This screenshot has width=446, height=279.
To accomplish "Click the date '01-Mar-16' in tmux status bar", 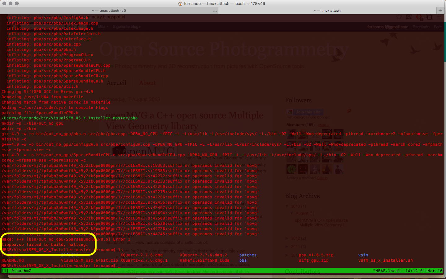I will 431,271.
